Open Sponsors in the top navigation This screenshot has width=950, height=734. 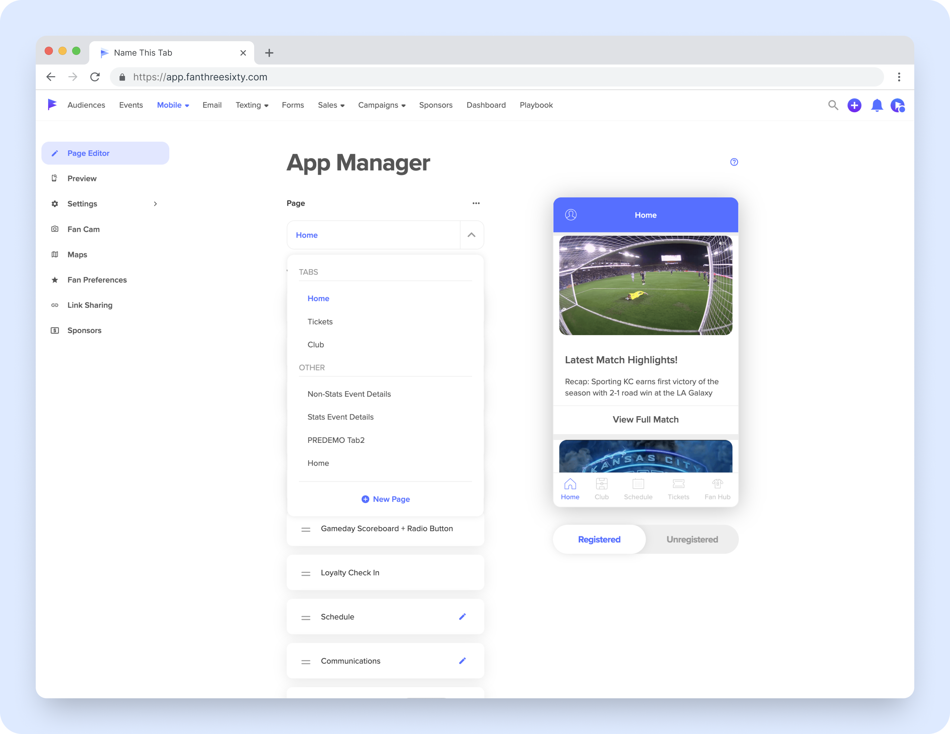436,105
